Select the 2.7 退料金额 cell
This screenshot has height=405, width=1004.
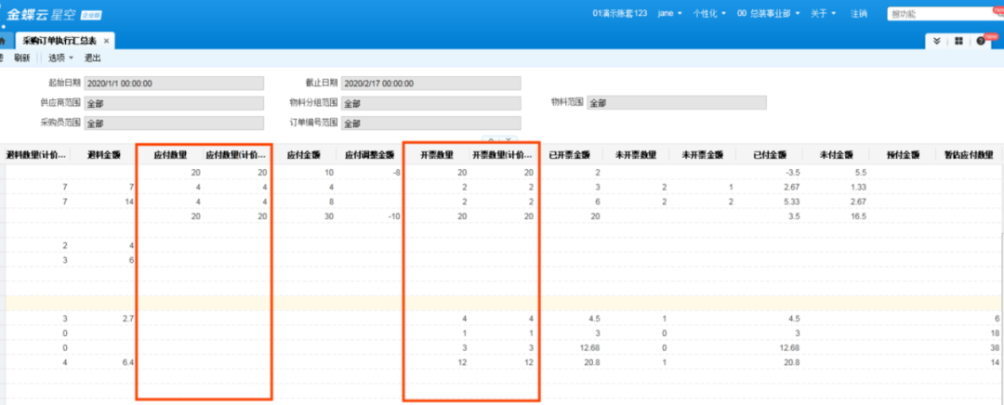pos(102,319)
